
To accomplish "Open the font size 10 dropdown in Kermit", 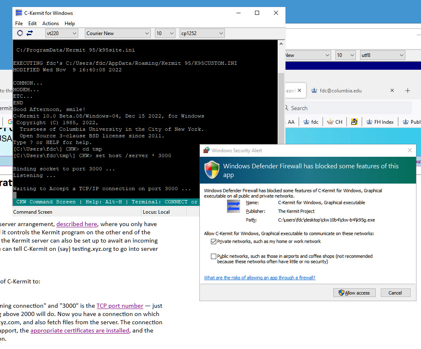I will click(165, 33).
